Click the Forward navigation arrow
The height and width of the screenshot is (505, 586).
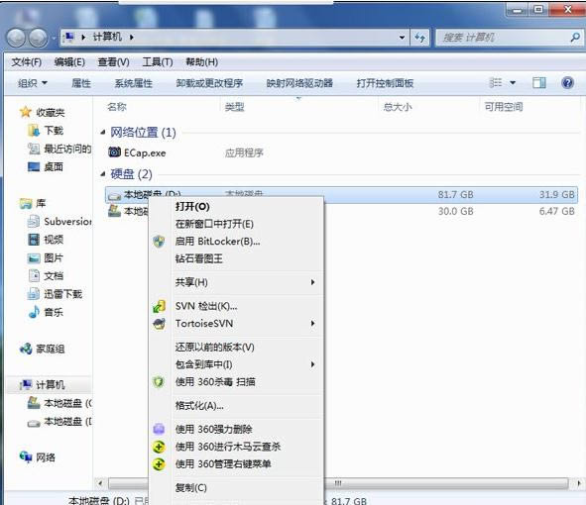[x=38, y=38]
